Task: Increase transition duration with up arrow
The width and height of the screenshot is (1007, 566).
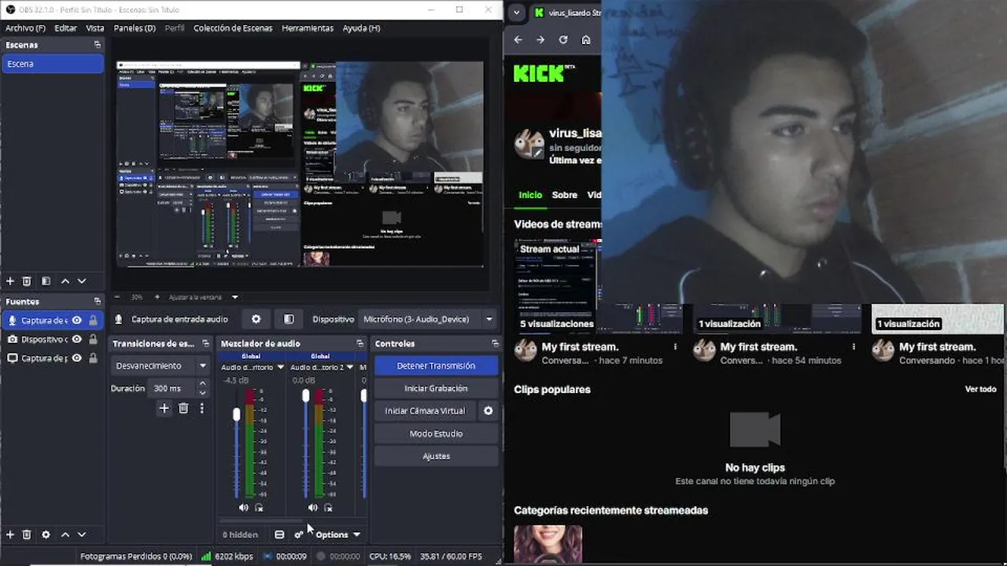Action: point(202,384)
